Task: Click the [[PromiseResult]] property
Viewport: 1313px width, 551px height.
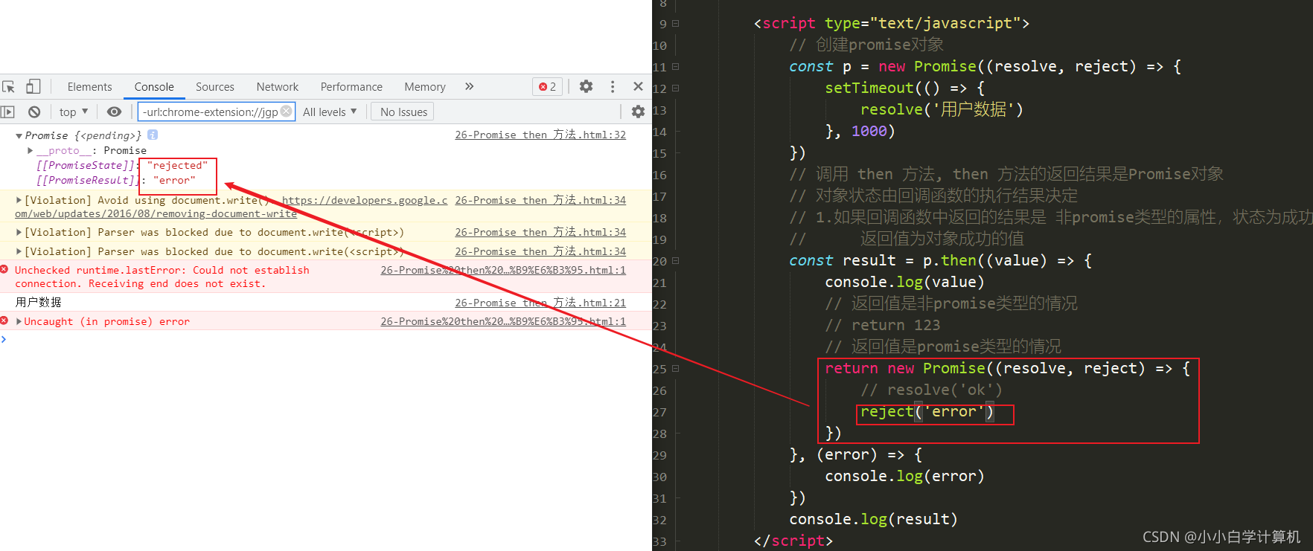Action: 87,180
